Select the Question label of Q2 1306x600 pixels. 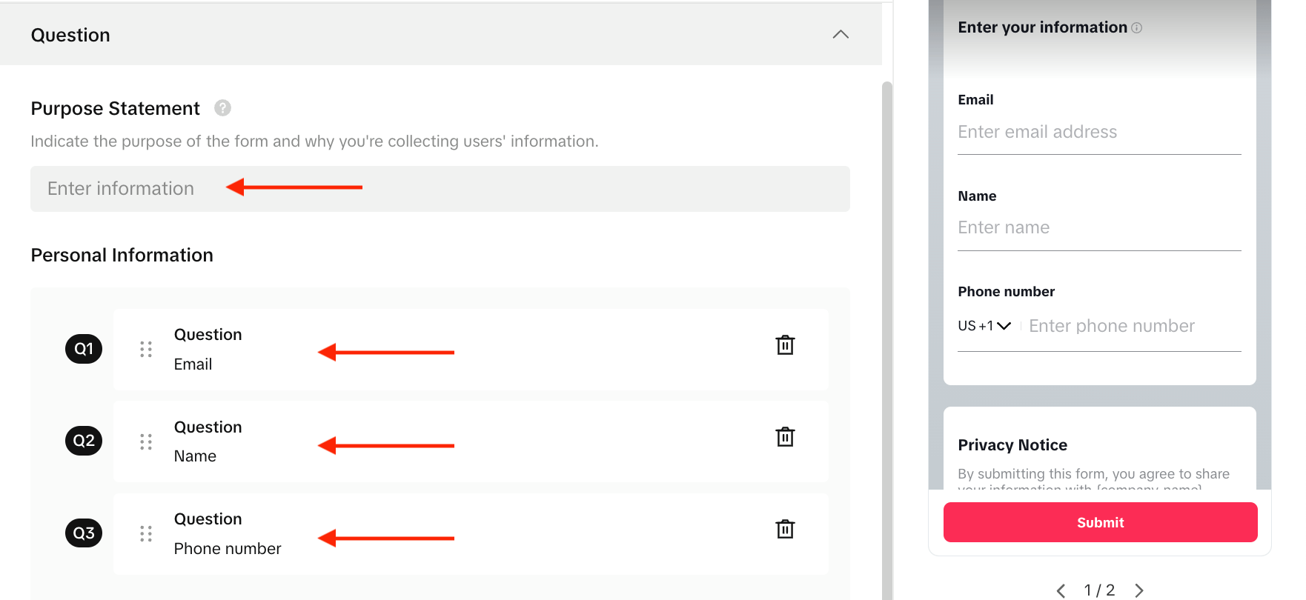(208, 427)
